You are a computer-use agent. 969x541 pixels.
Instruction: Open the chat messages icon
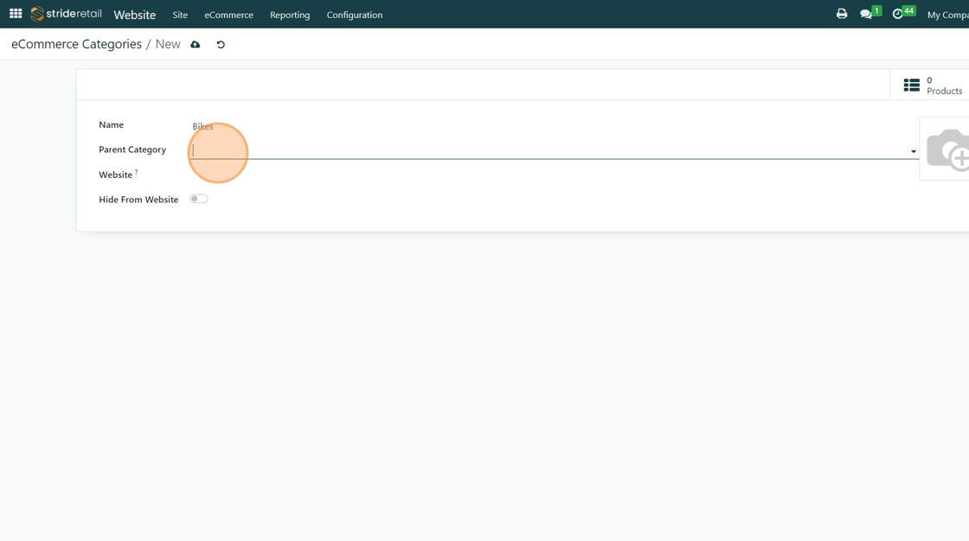pos(866,14)
